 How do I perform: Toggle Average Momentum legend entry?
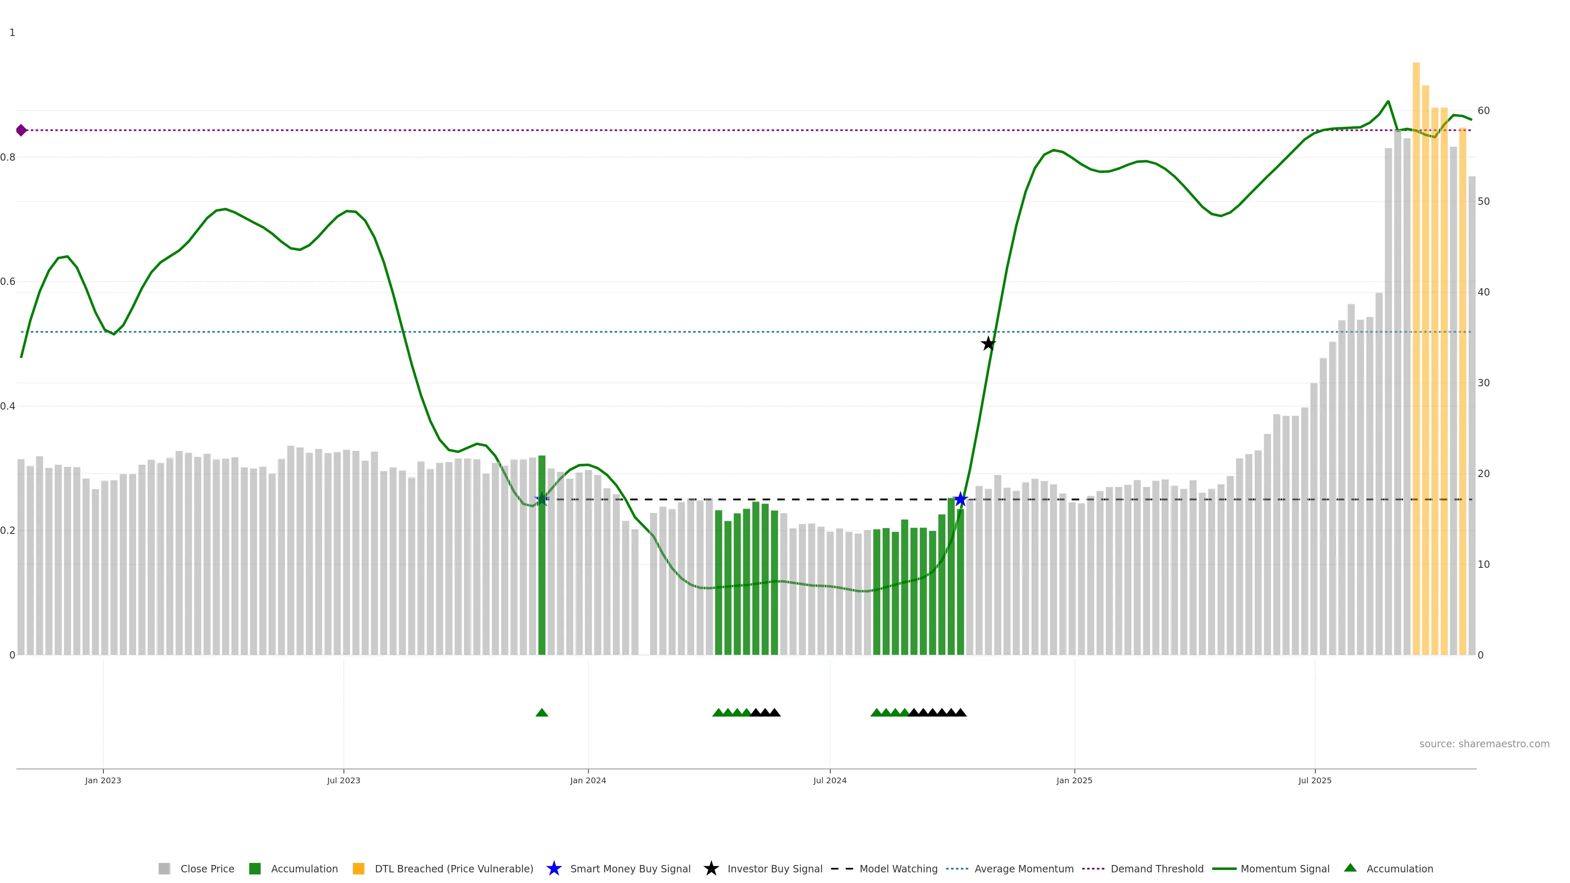(1023, 869)
